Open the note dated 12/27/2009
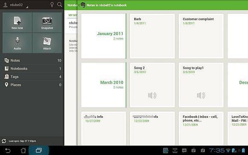248x155 pixels. coord(103,128)
